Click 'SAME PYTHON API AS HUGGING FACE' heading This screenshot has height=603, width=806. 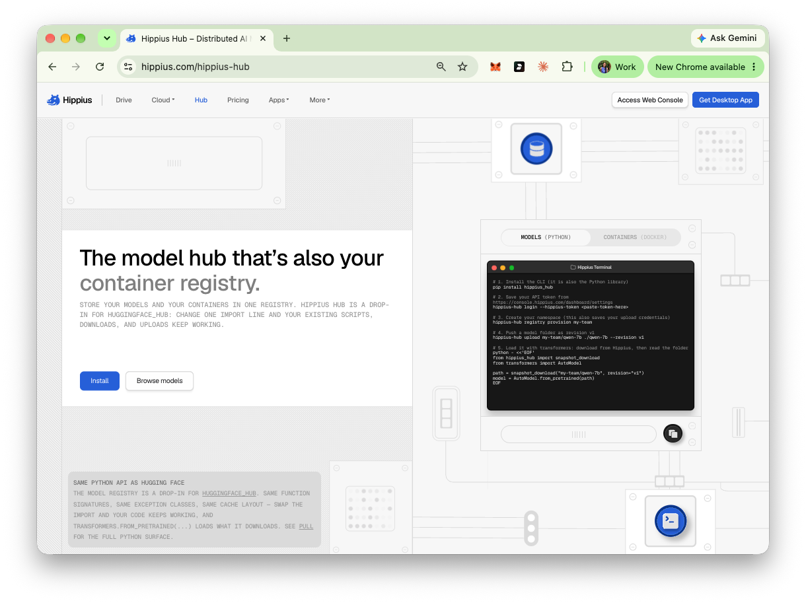[129, 483]
